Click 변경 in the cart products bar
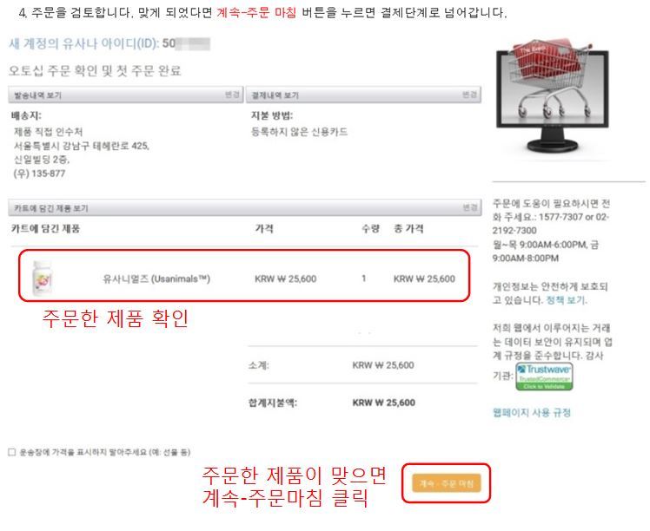 coord(470,207)
